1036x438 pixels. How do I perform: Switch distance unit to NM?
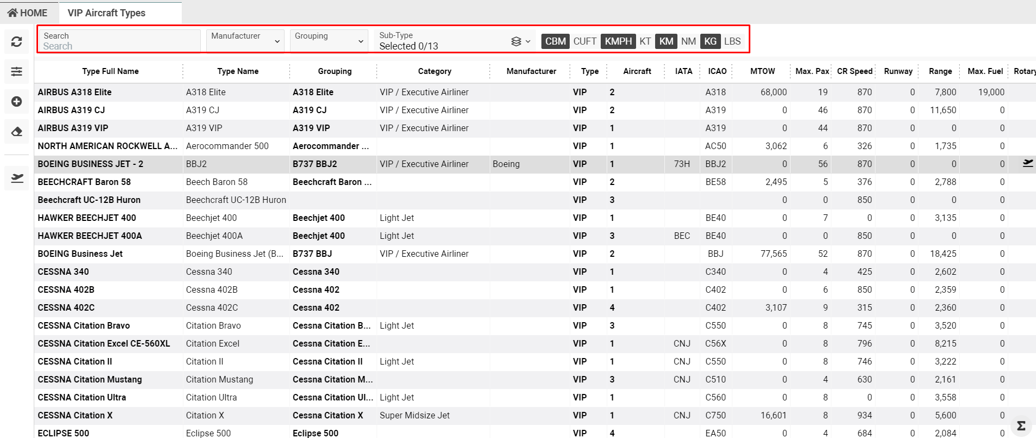[688, 41]
